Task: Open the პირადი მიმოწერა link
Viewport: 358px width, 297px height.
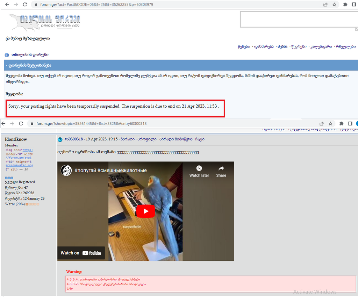Action: pos(176,139)
